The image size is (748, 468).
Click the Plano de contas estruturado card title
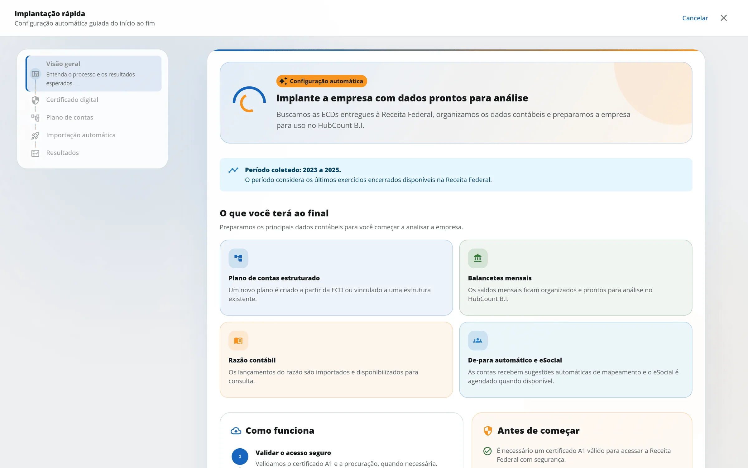coord(274,278)
